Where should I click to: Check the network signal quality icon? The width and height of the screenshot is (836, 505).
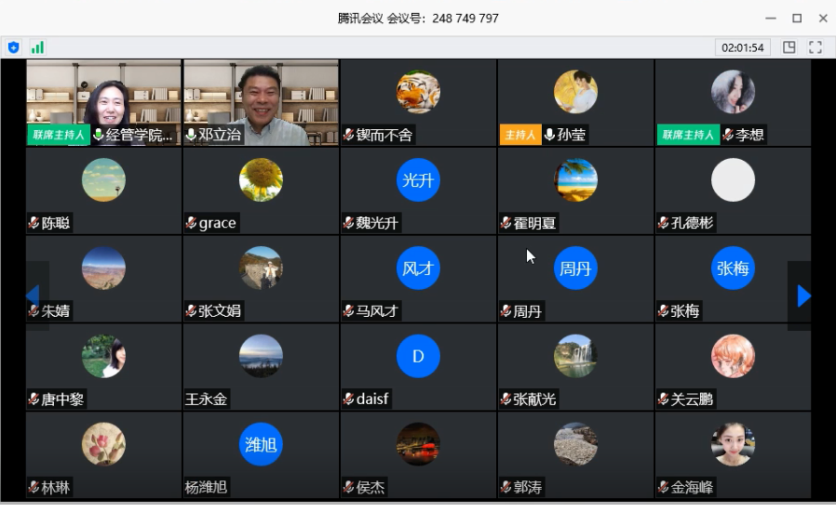pyautogui.click(x=37, y=47)
